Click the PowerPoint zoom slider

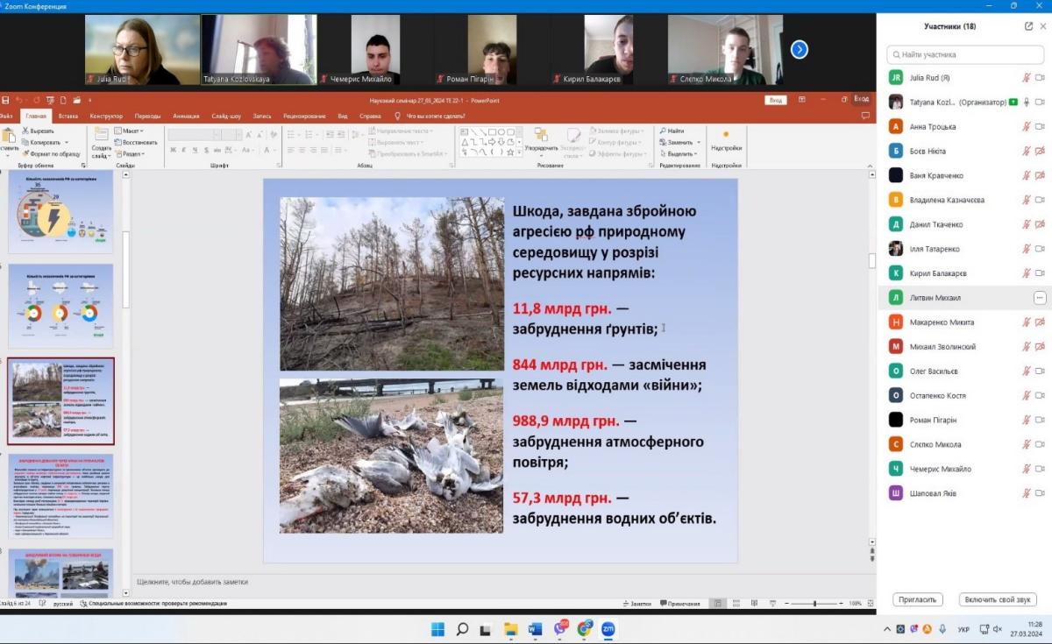pos(814,604)
